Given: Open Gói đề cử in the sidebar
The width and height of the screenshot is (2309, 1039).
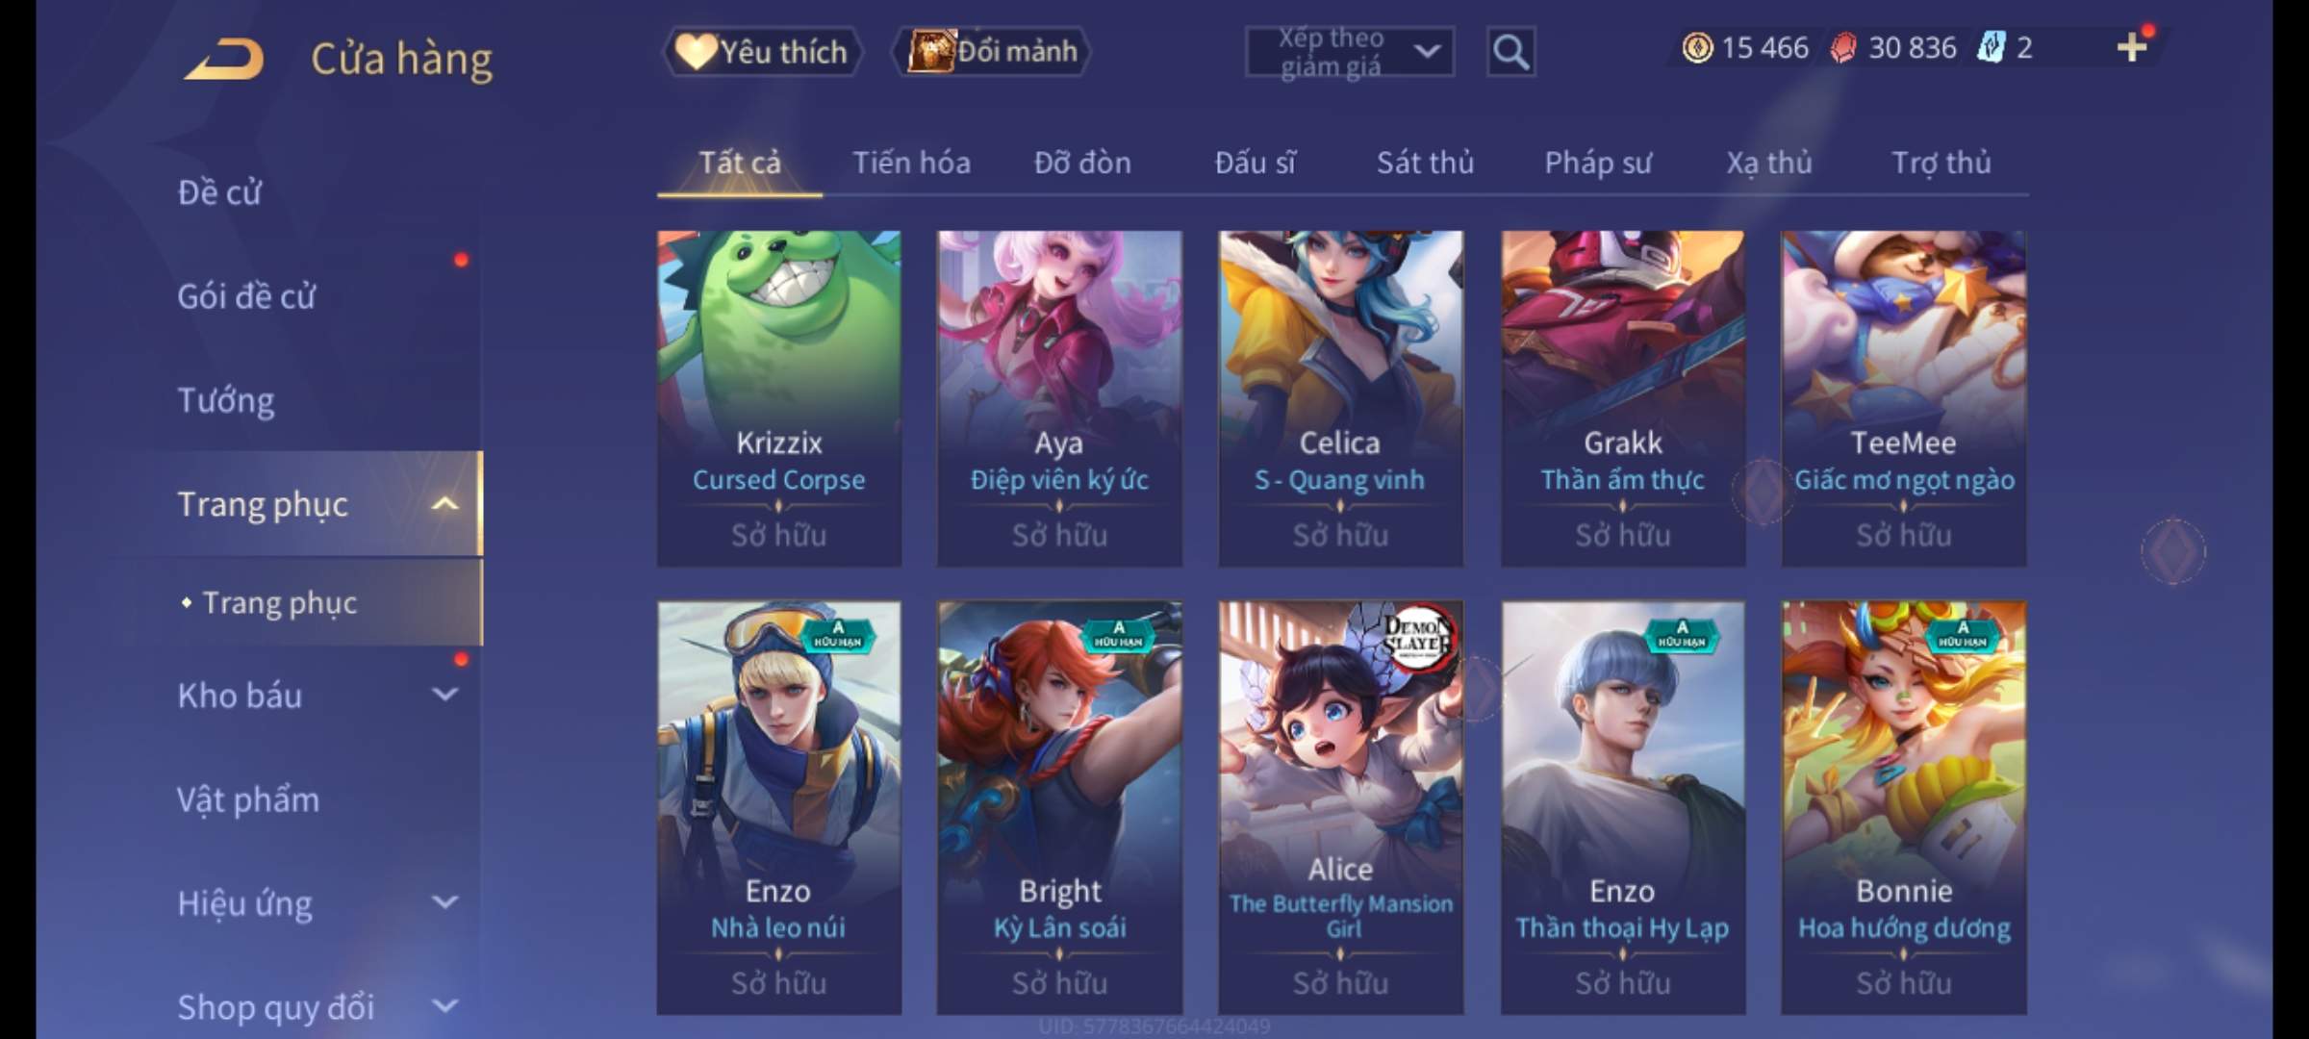Looking at the screenshot, I should pyautogui.click(x=246, y=296).
